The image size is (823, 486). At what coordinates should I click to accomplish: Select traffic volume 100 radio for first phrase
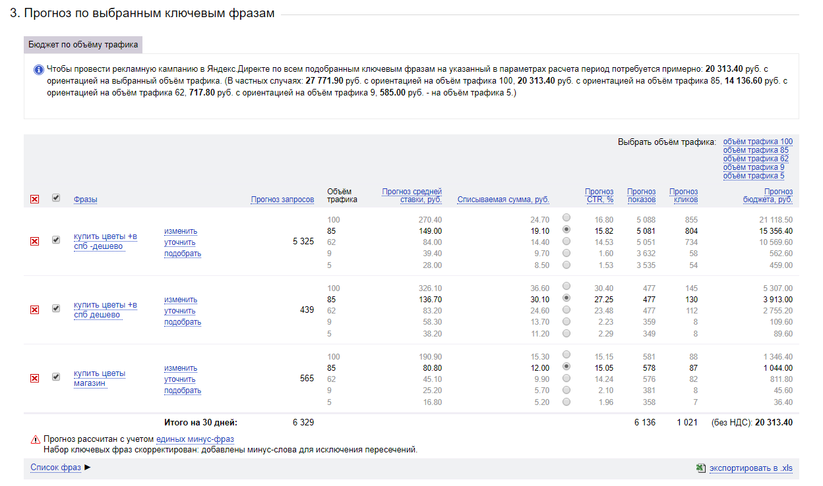click(566, 218)
